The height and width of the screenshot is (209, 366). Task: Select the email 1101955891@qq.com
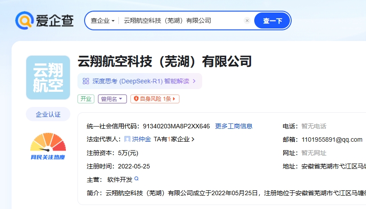[x=332, y=139]
